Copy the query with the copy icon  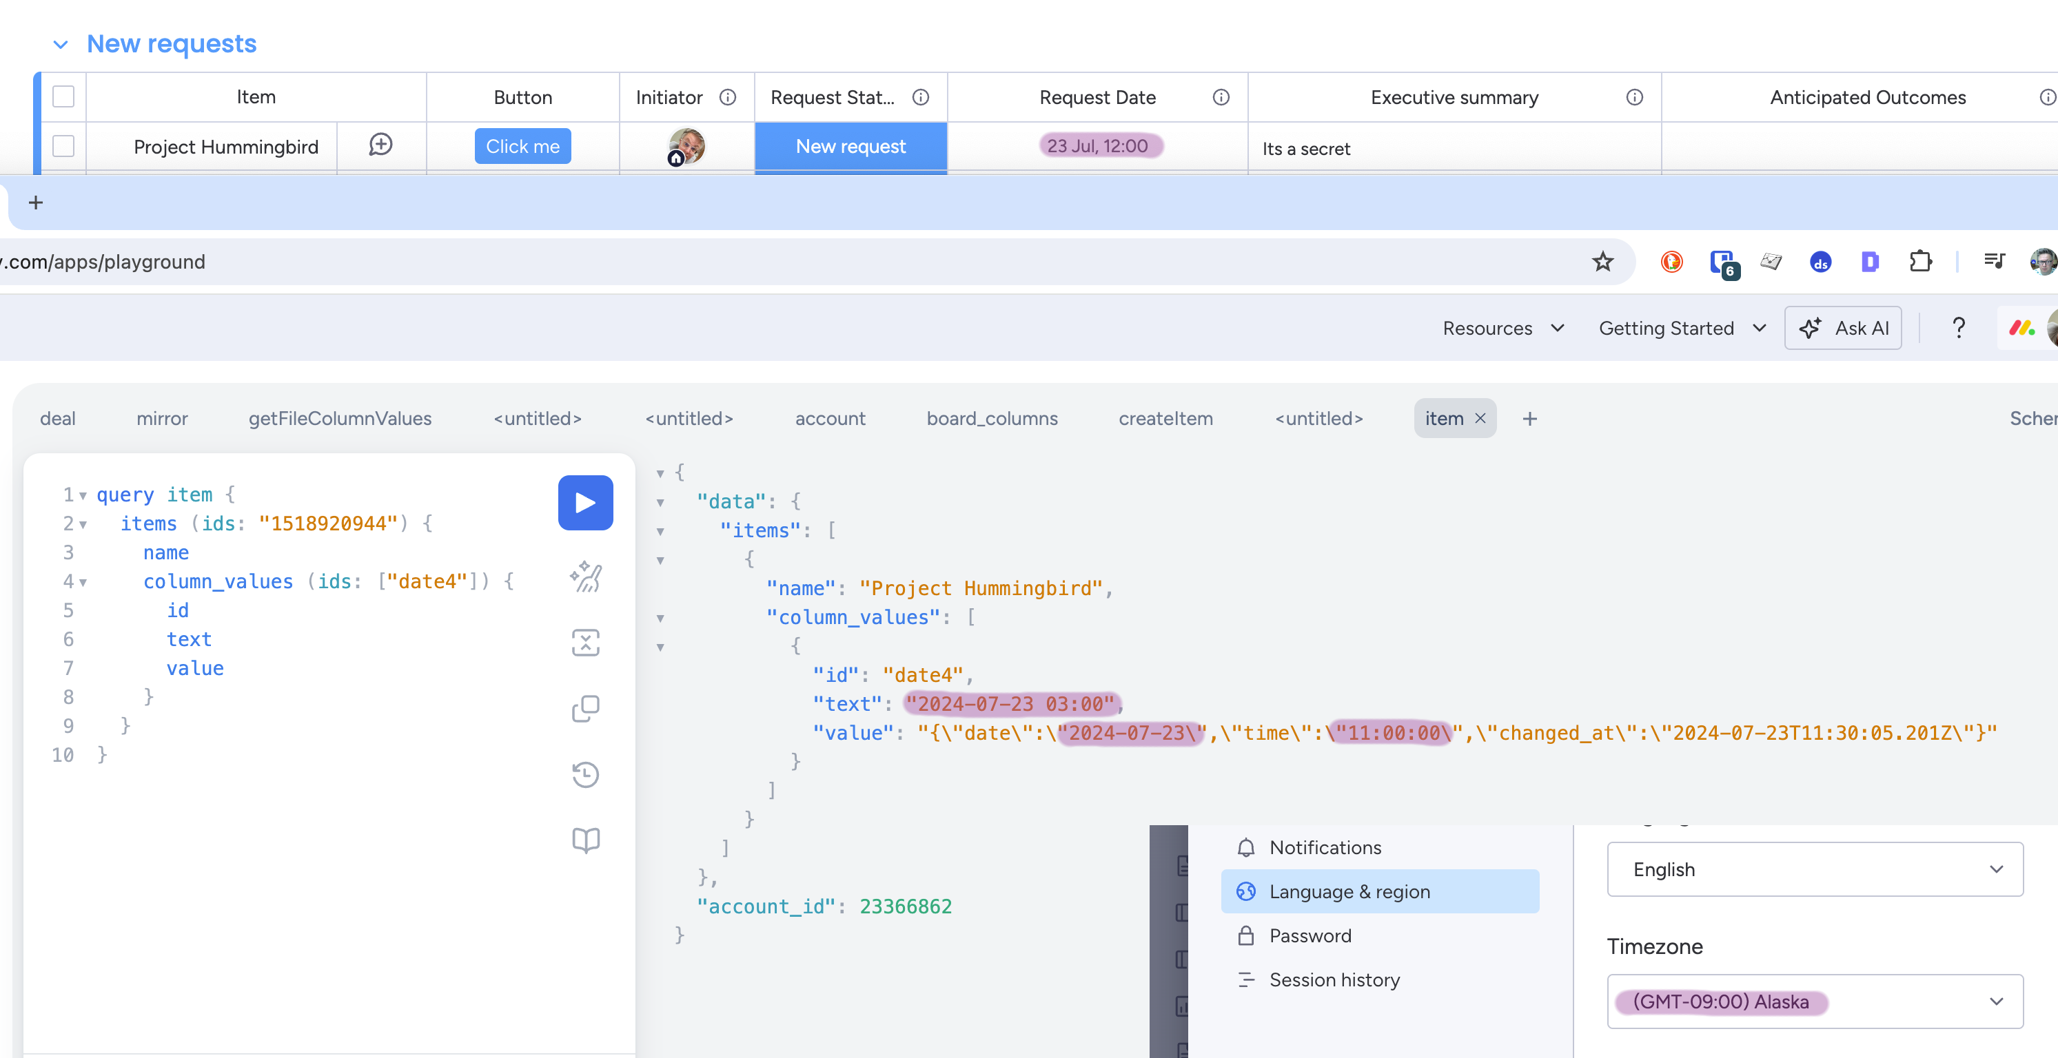click(x=586, y=708)
